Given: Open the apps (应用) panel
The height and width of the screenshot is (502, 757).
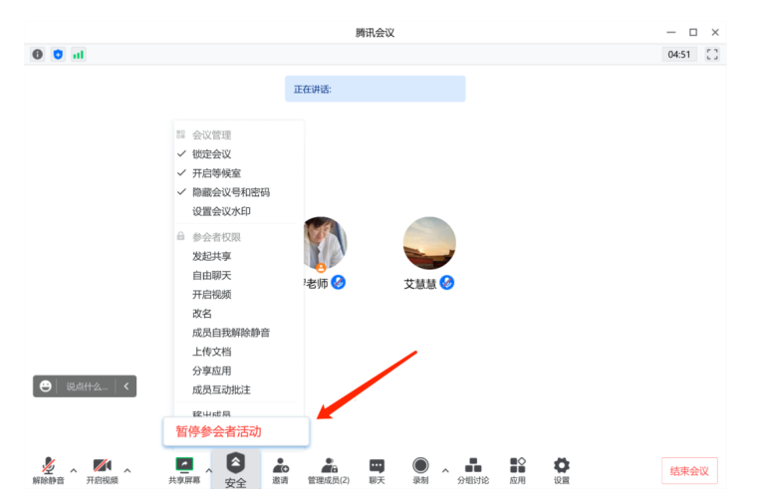Looking at the screenshot, I should 518,470.
